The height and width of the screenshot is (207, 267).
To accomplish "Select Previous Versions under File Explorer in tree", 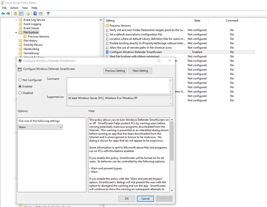I will point(39,37).
